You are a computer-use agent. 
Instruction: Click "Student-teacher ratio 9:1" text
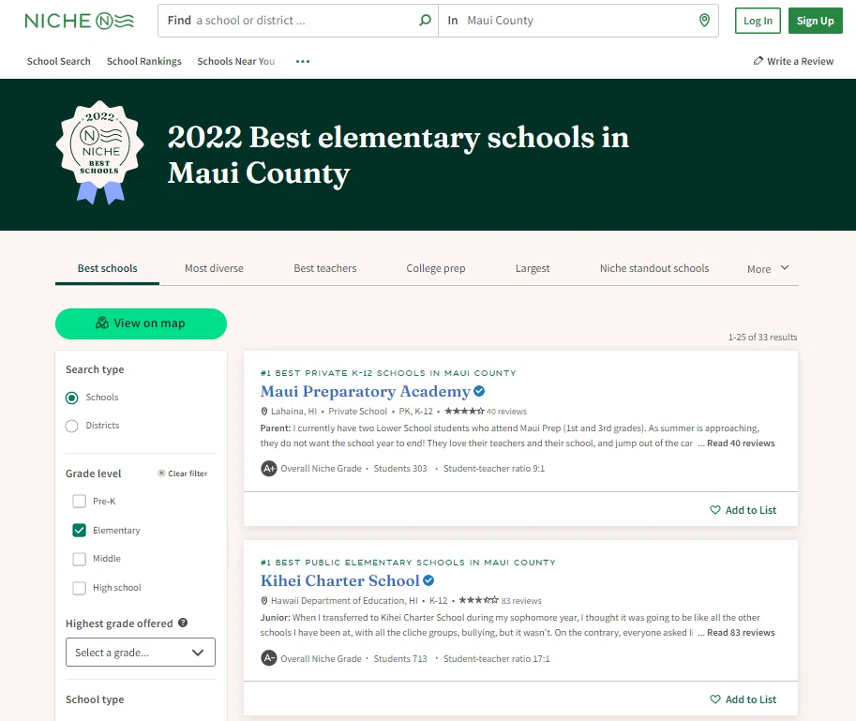494,468
